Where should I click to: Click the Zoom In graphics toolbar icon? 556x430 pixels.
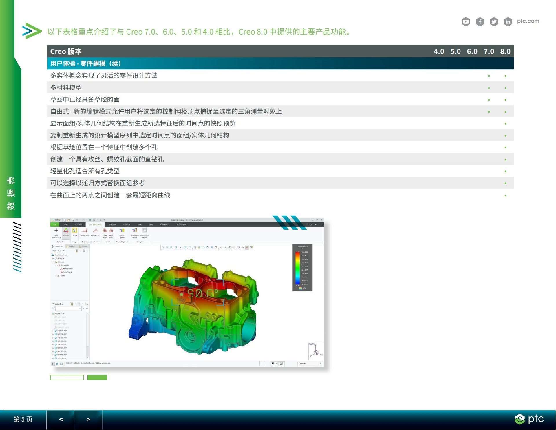click(167, 247)
